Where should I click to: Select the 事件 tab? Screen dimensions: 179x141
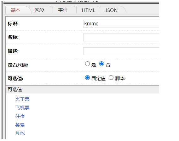click(63, 10)
